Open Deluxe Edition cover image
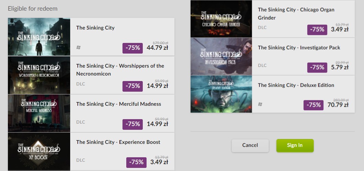 [x=221, y=94]
